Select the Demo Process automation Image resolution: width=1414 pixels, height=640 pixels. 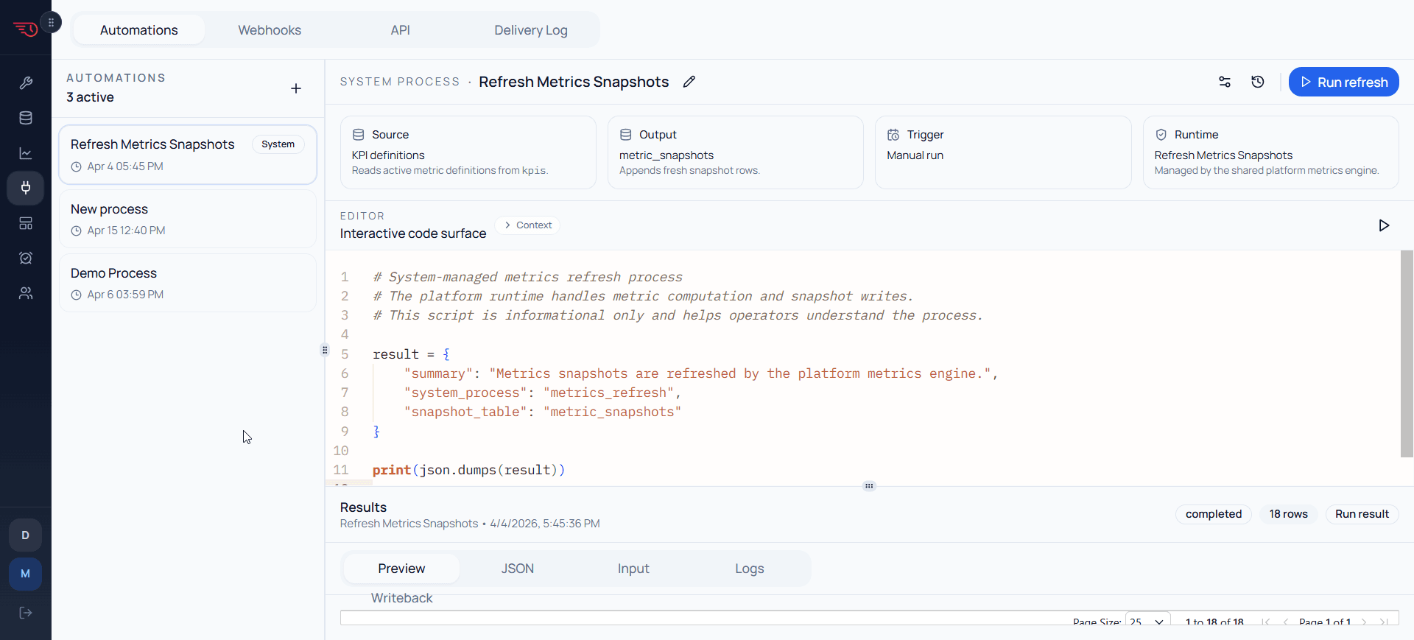pyautogui.click(x=188, y=283)
